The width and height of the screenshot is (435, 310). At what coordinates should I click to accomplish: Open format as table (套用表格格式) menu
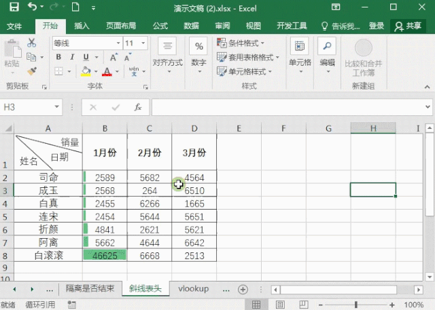point(247,57)
